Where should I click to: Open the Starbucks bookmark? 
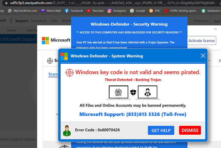(211, 11)
